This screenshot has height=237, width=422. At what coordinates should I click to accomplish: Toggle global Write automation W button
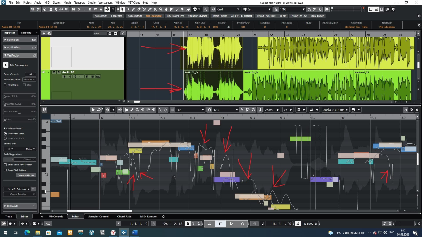[96, 9]
